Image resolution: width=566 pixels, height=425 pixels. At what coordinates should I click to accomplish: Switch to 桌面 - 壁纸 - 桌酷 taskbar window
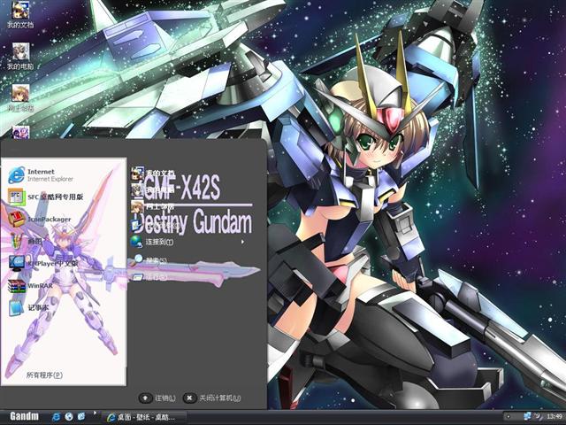(x=143, y=417)
